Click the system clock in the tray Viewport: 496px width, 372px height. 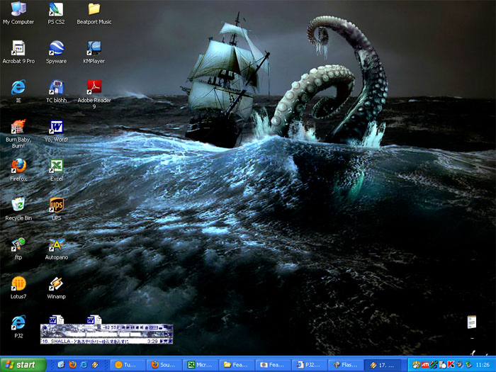pyautogui.click(x=483, y=365)
